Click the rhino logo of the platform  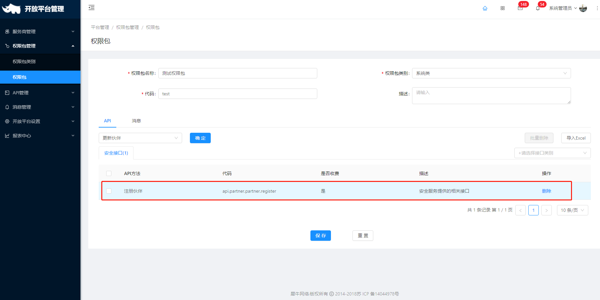click(x=11, y=9)
